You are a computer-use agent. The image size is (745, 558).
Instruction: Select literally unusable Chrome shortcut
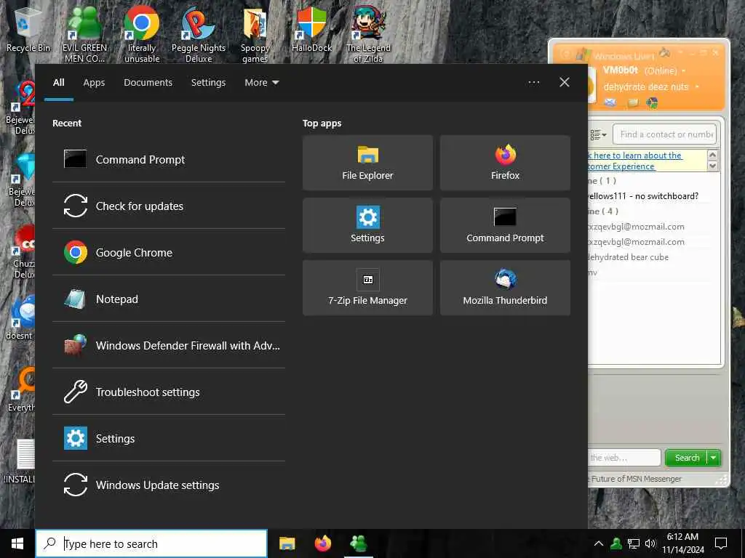point(142,34)
